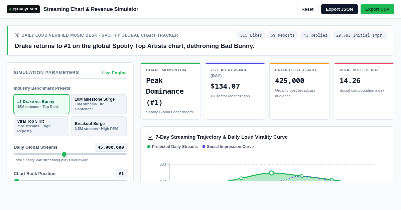Open the Viral Multiplier card
401x210 pixels.
(x=364, y=91)
